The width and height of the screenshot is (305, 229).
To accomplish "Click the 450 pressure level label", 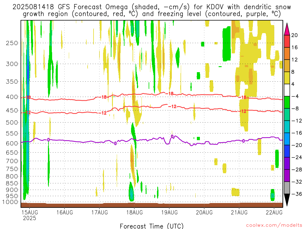I will point(12,110).
